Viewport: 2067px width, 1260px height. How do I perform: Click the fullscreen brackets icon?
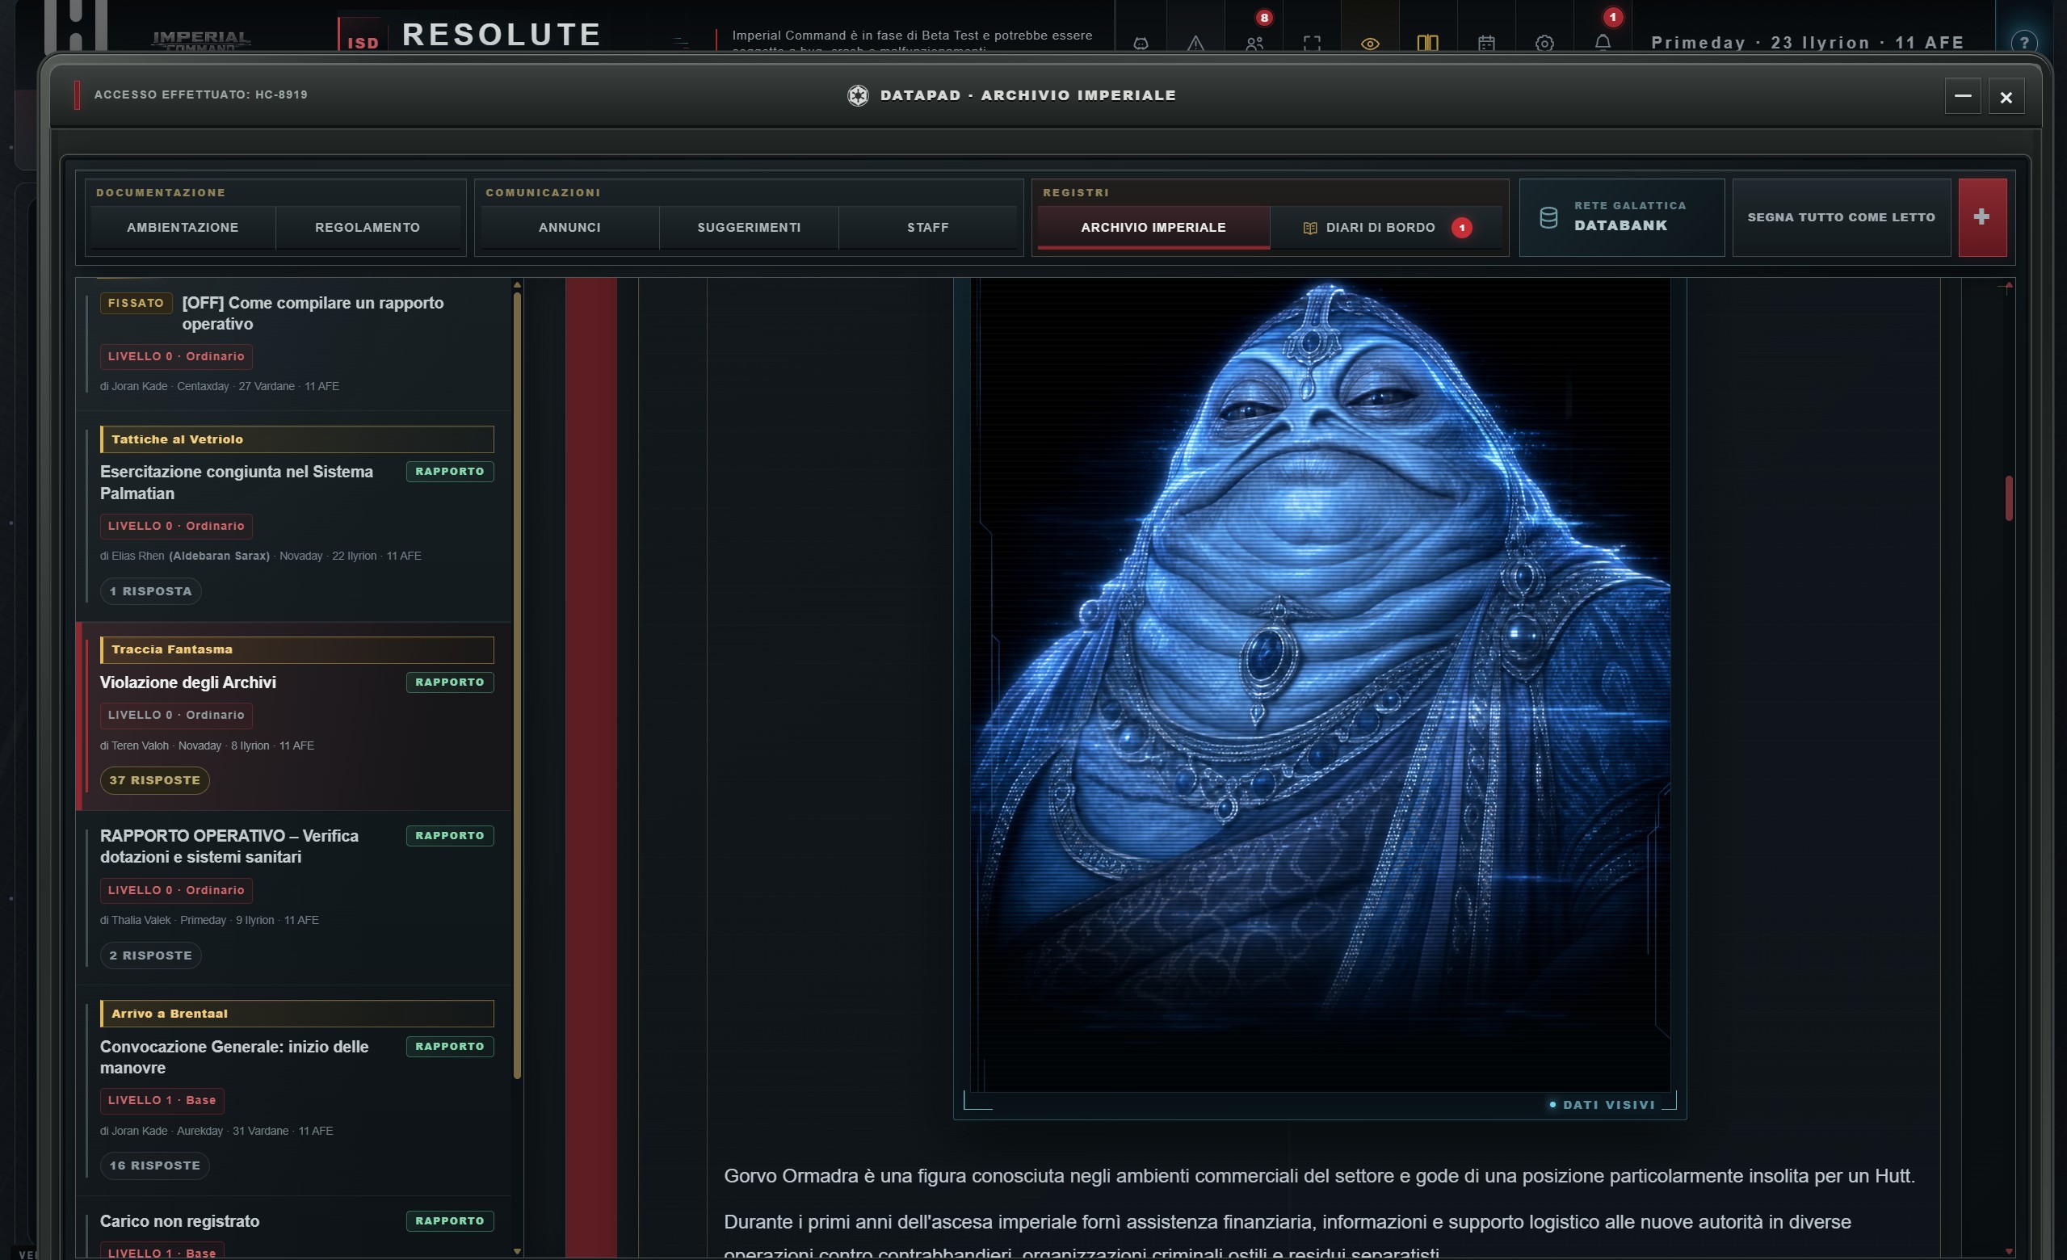pyautogui.click(x=1312, y=43)
